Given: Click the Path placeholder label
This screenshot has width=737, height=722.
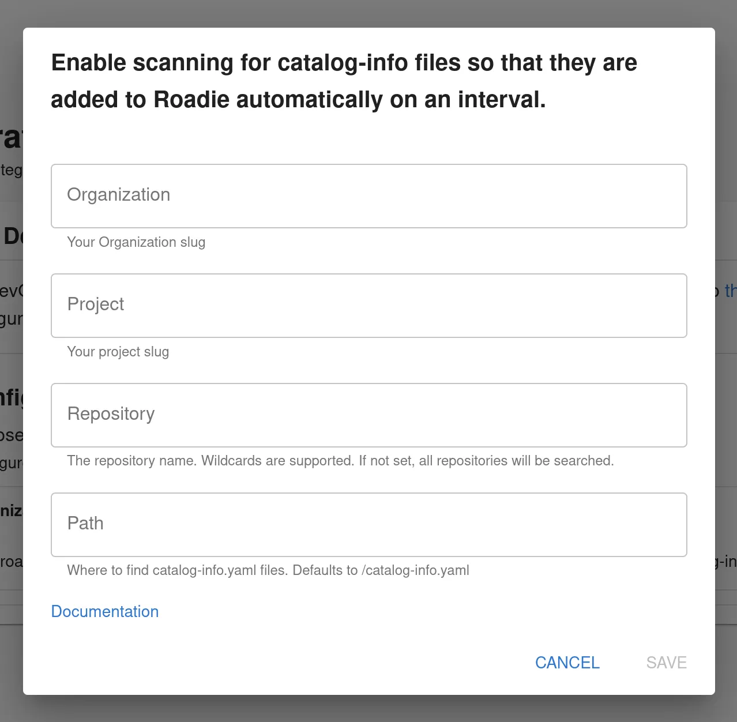Looking at the screenshot, I should pos(85,524).
